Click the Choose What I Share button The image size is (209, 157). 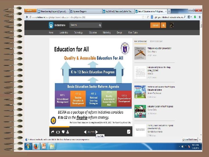coord(190,140)
